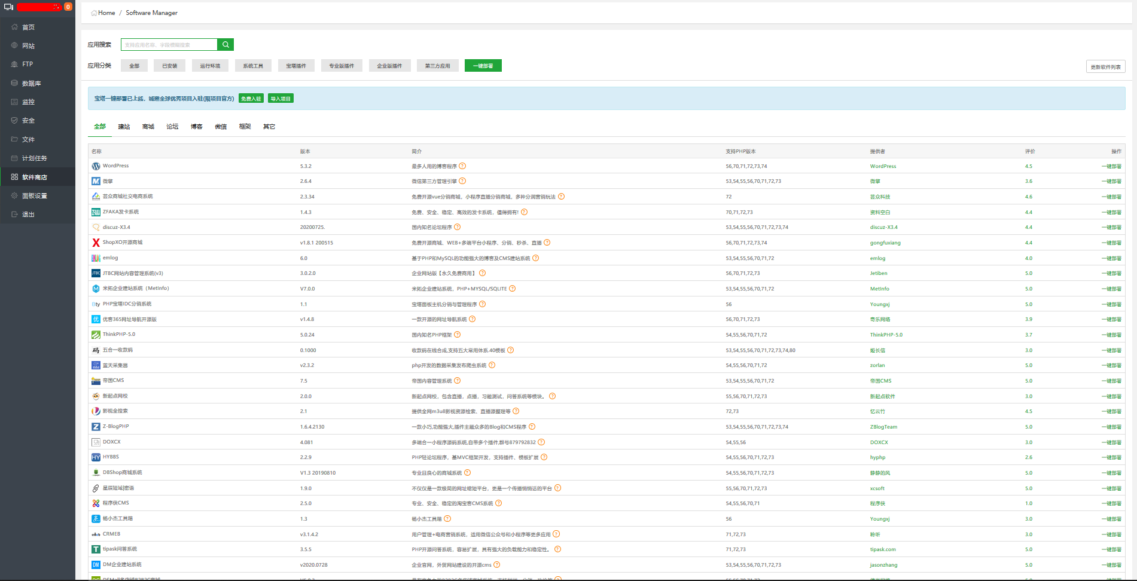
Task: Filter apps by 已安装 category
Action: (169, 66)
